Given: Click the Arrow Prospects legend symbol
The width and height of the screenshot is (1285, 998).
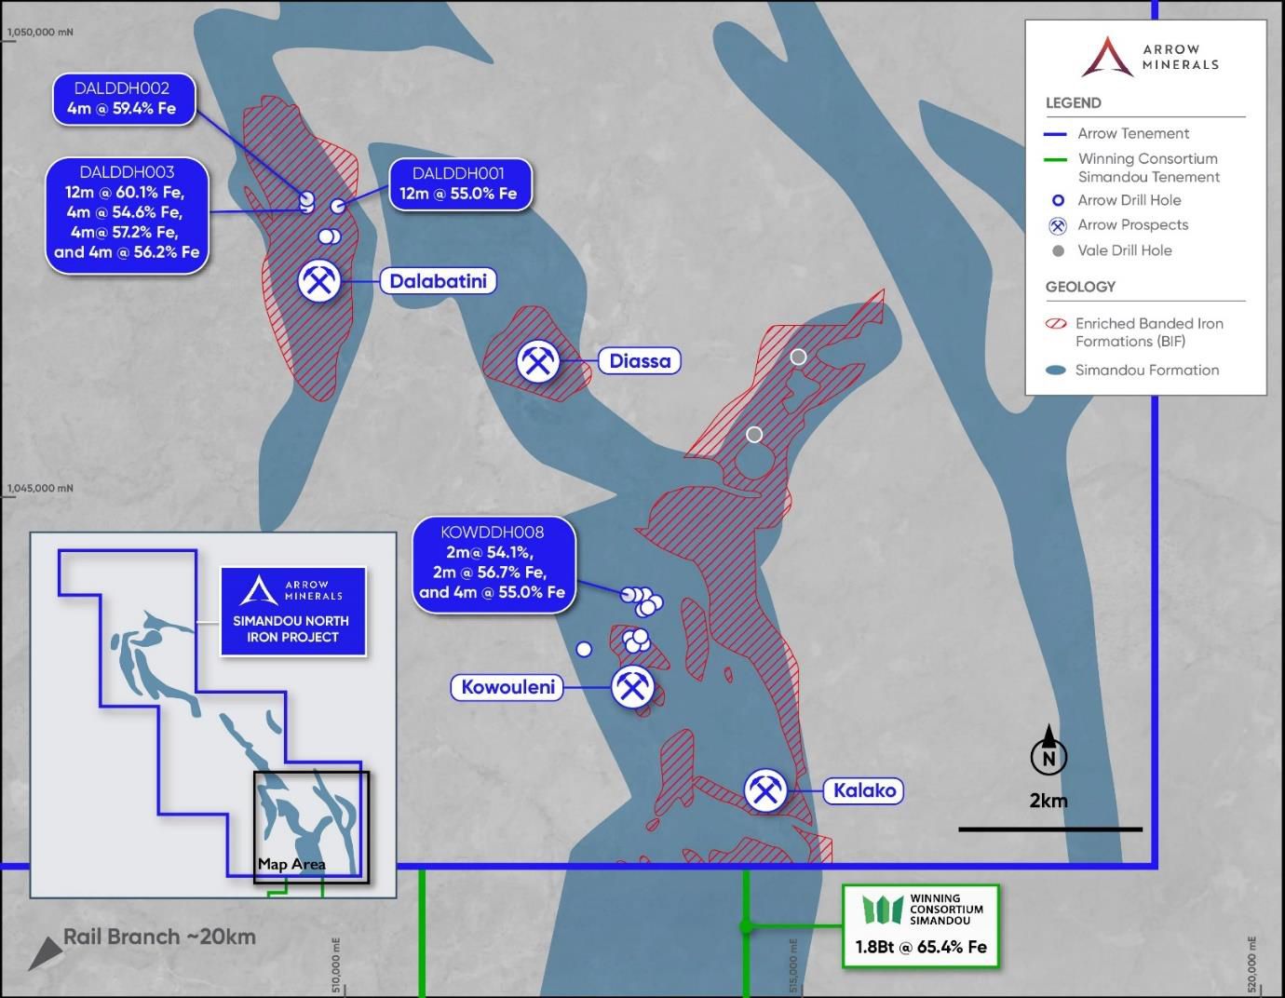Looking at the screenshot, I should [x=1058, y=225].
